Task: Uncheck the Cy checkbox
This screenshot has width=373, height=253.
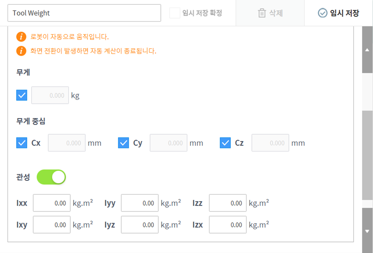Action: [x=124, y=143]
